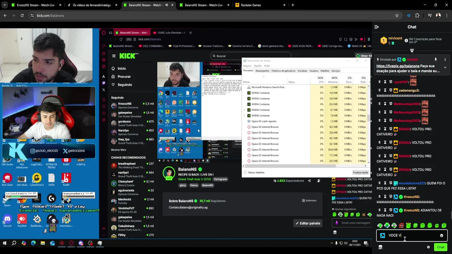Select the Processos tab in the streamed Task Manager

[248, 71]
